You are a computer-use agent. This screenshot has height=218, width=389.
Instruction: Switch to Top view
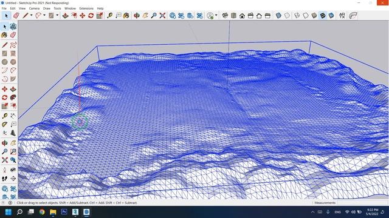[233, 16]
